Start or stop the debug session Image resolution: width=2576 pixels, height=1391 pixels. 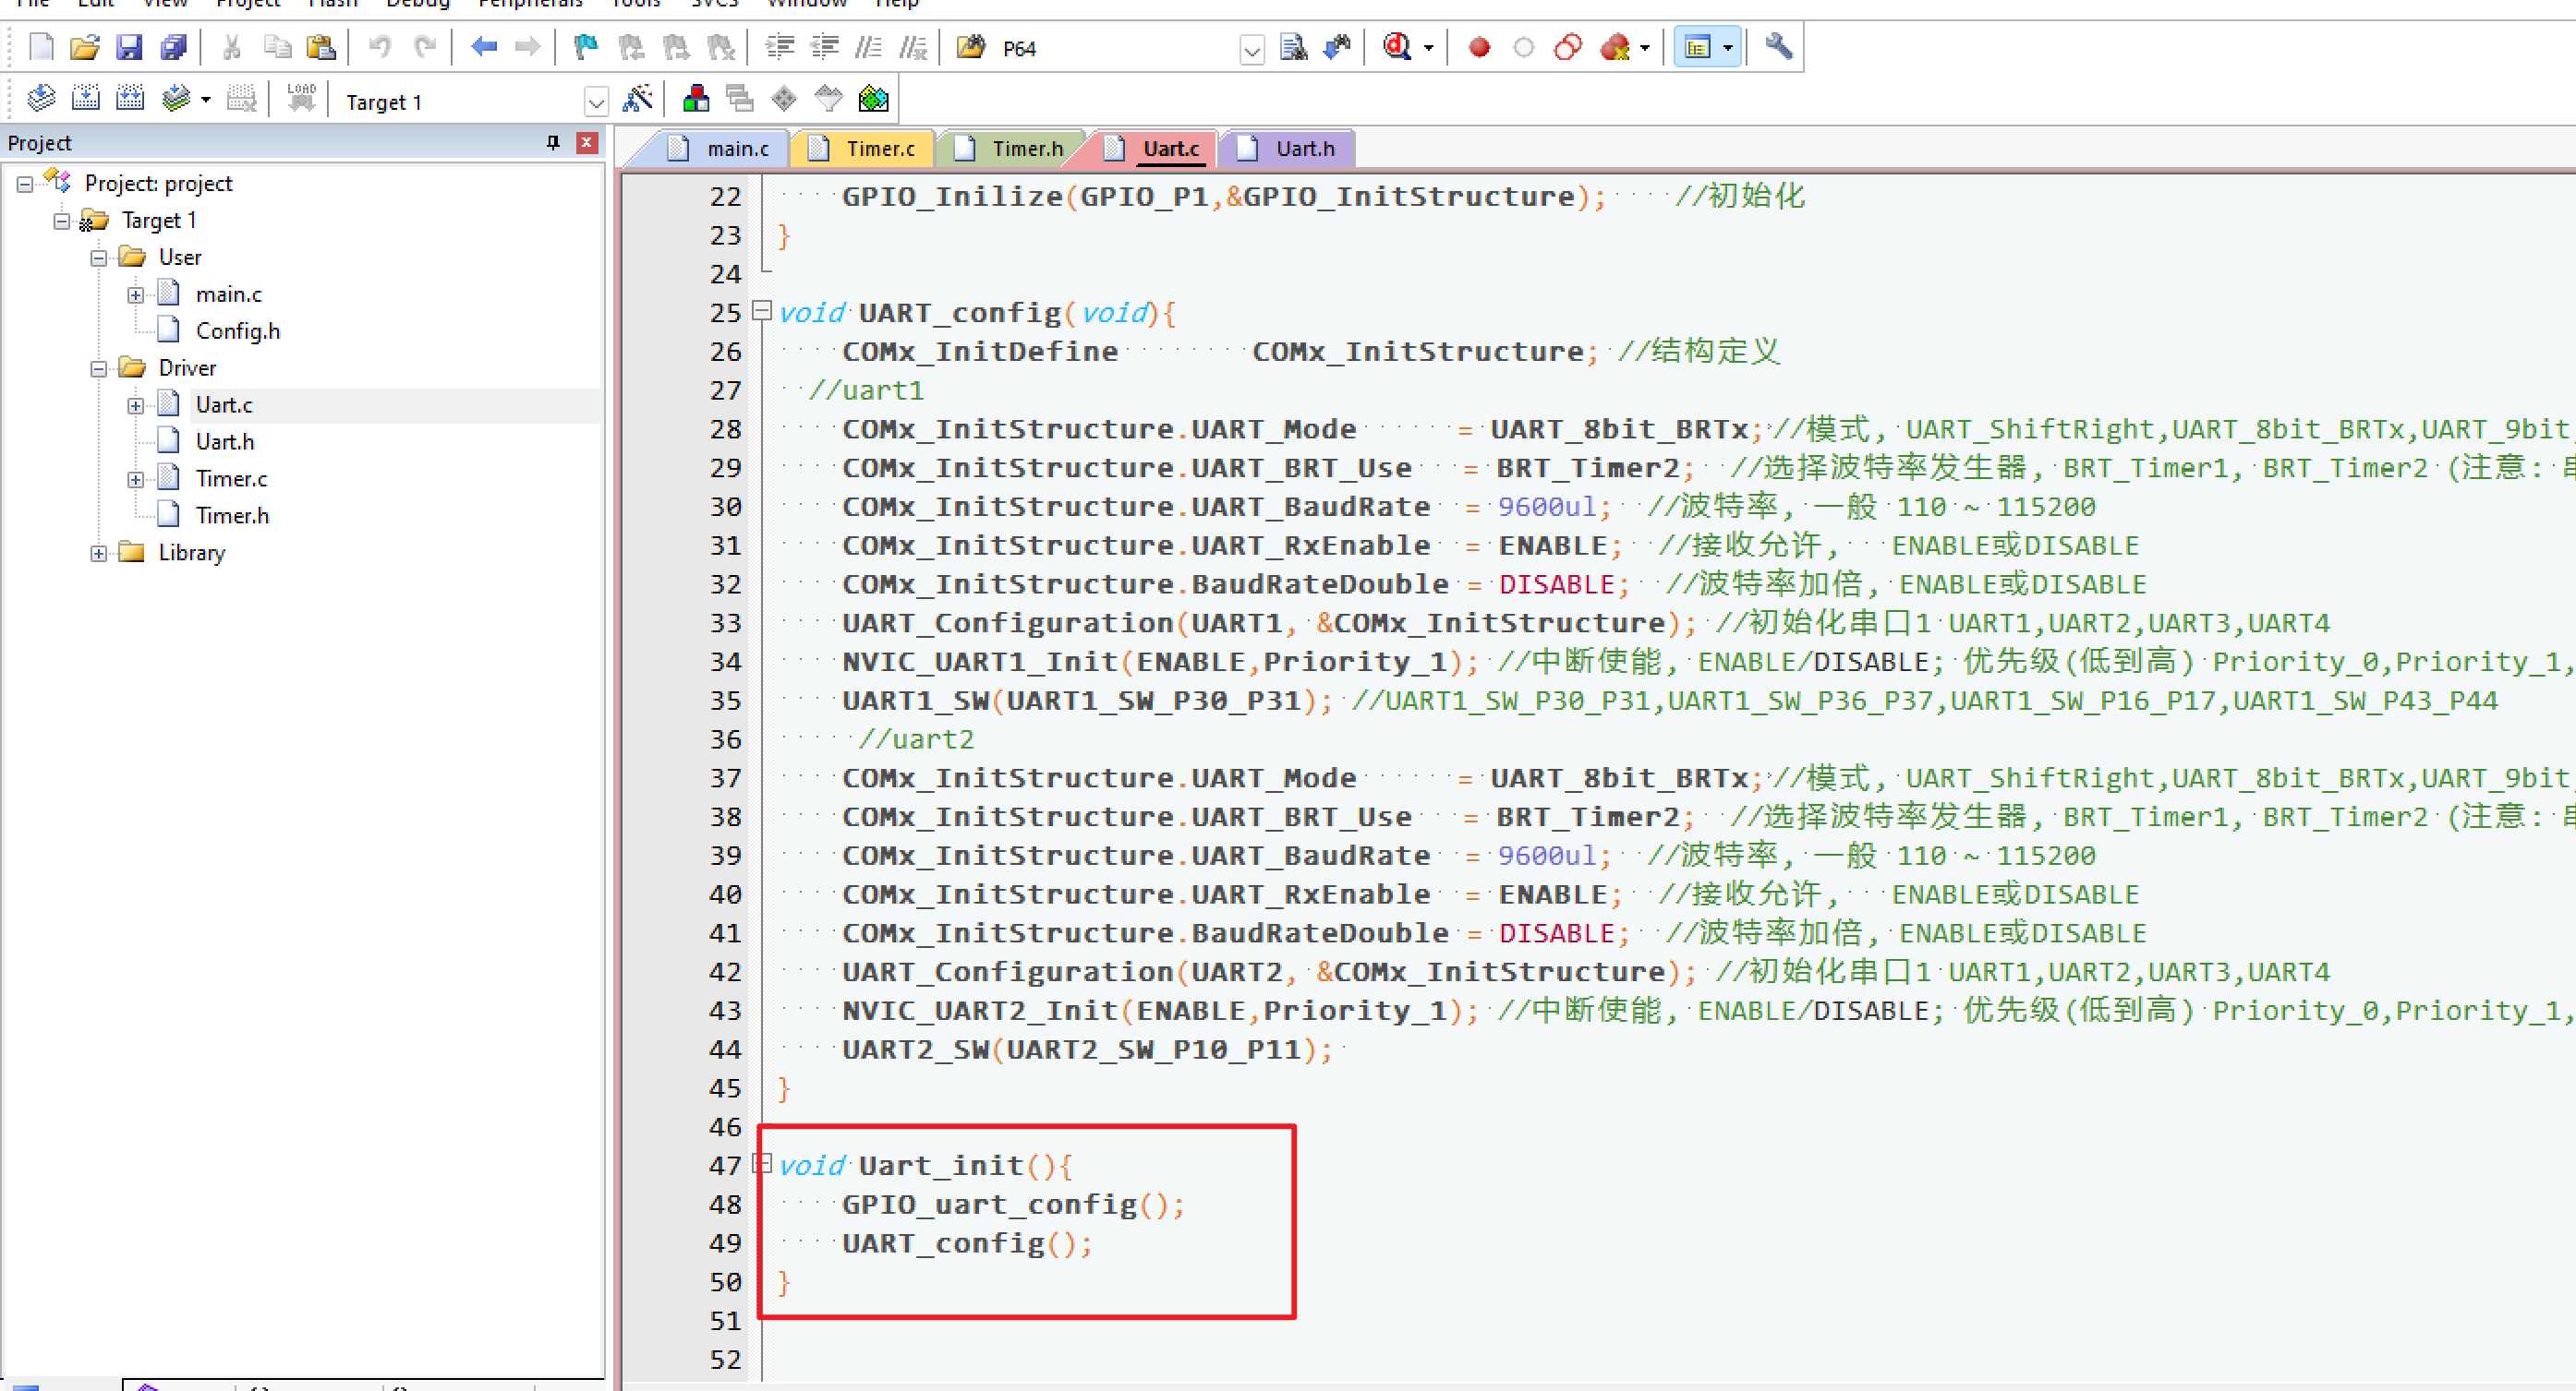point(1397,47)
